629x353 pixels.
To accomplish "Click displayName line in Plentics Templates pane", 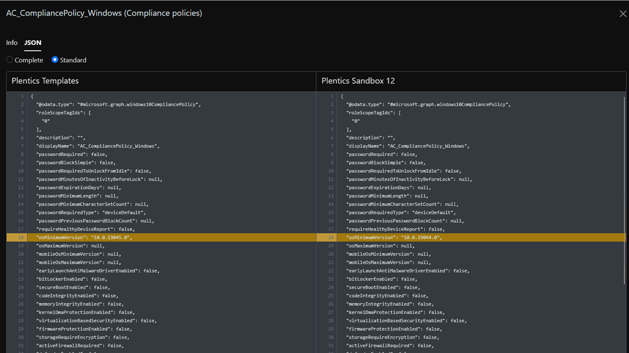I will click(x=98, y=146).
